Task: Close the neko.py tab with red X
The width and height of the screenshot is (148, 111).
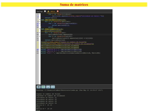Action: pos(58,11)
